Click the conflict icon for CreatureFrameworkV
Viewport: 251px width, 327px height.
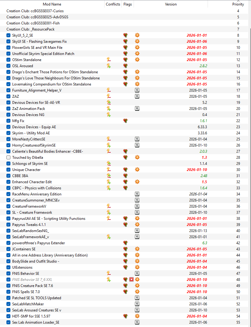(109, 206)
